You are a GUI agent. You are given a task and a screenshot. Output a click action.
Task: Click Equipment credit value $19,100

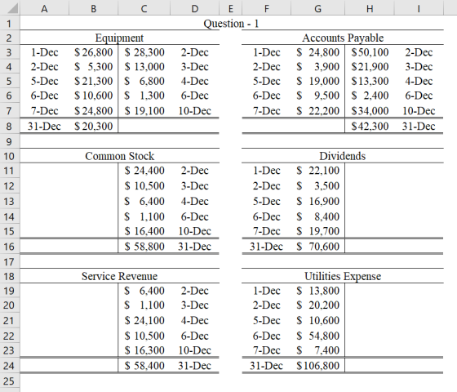[144, 111]
